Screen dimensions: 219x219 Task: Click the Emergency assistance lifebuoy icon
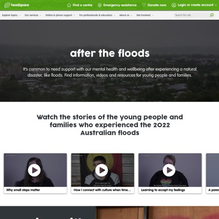[99, 5]
